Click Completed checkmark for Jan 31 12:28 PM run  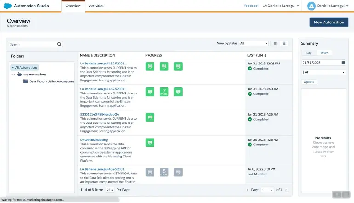click(x=250, y=69)
